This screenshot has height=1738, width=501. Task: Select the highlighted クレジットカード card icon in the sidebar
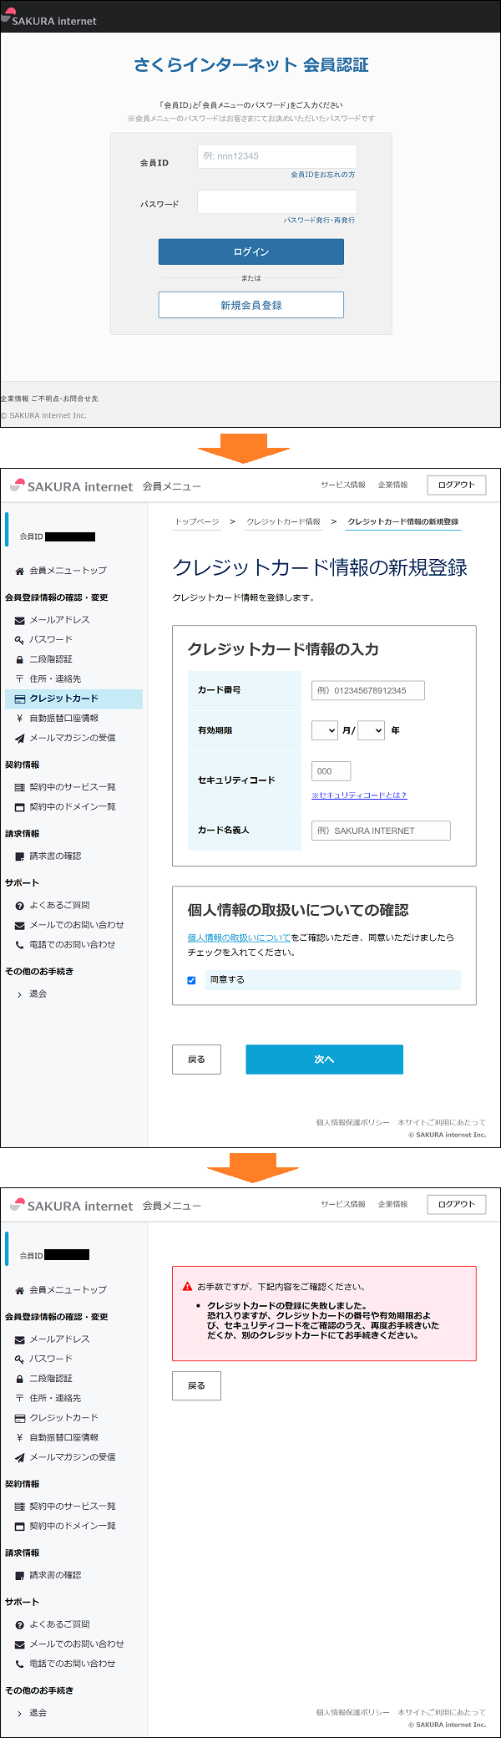19,699
